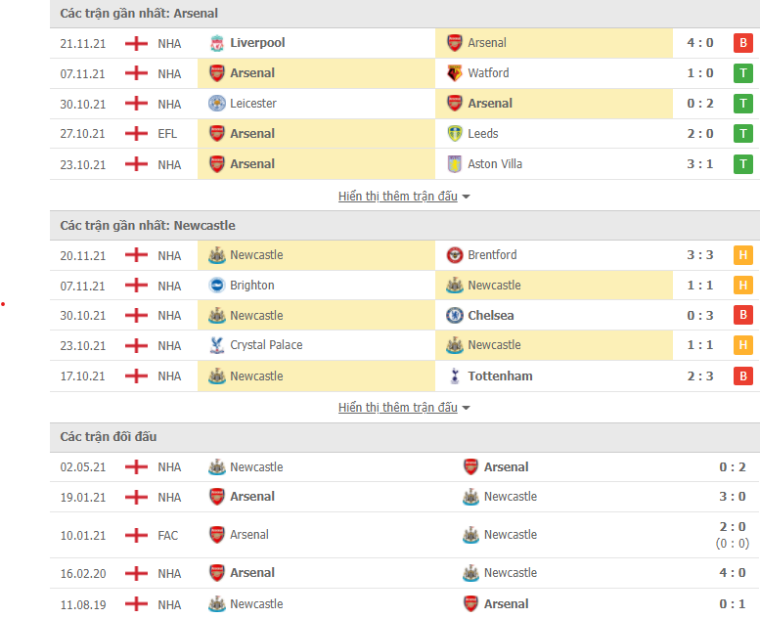Click the dropdown arrow under the Newcastle matches list
Screen dimensions: 760x618
(466, 408)
